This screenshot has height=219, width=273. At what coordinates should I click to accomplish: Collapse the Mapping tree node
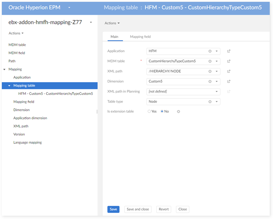4,69
